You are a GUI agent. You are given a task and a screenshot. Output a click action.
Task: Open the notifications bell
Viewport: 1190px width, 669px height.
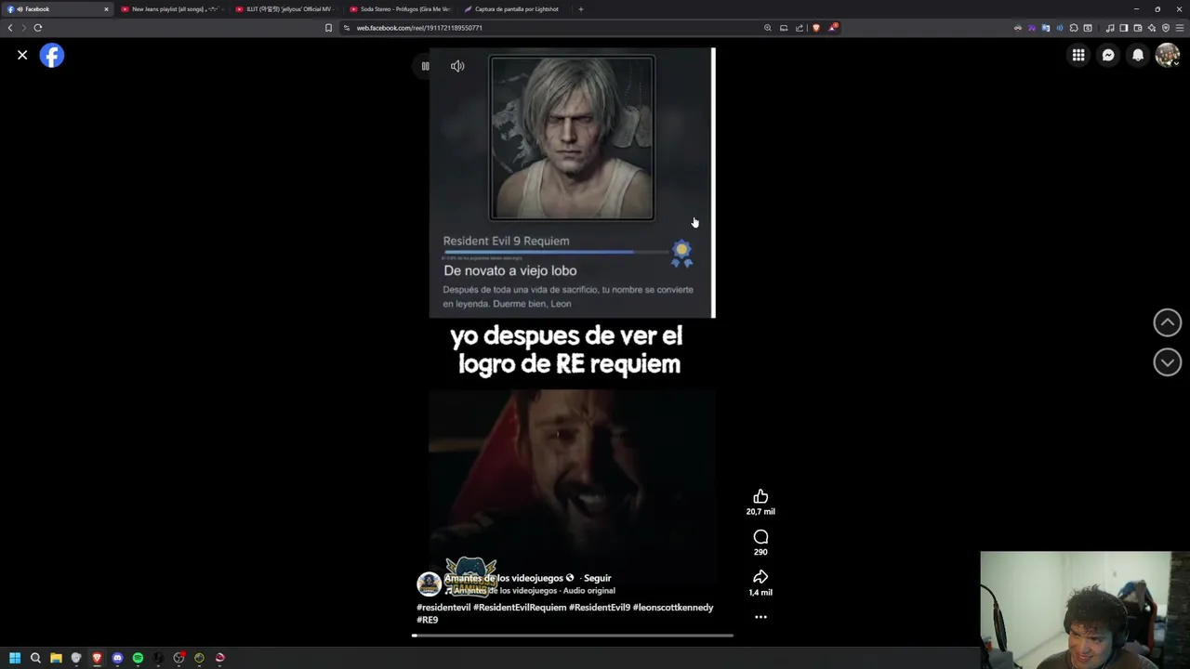1138,56
